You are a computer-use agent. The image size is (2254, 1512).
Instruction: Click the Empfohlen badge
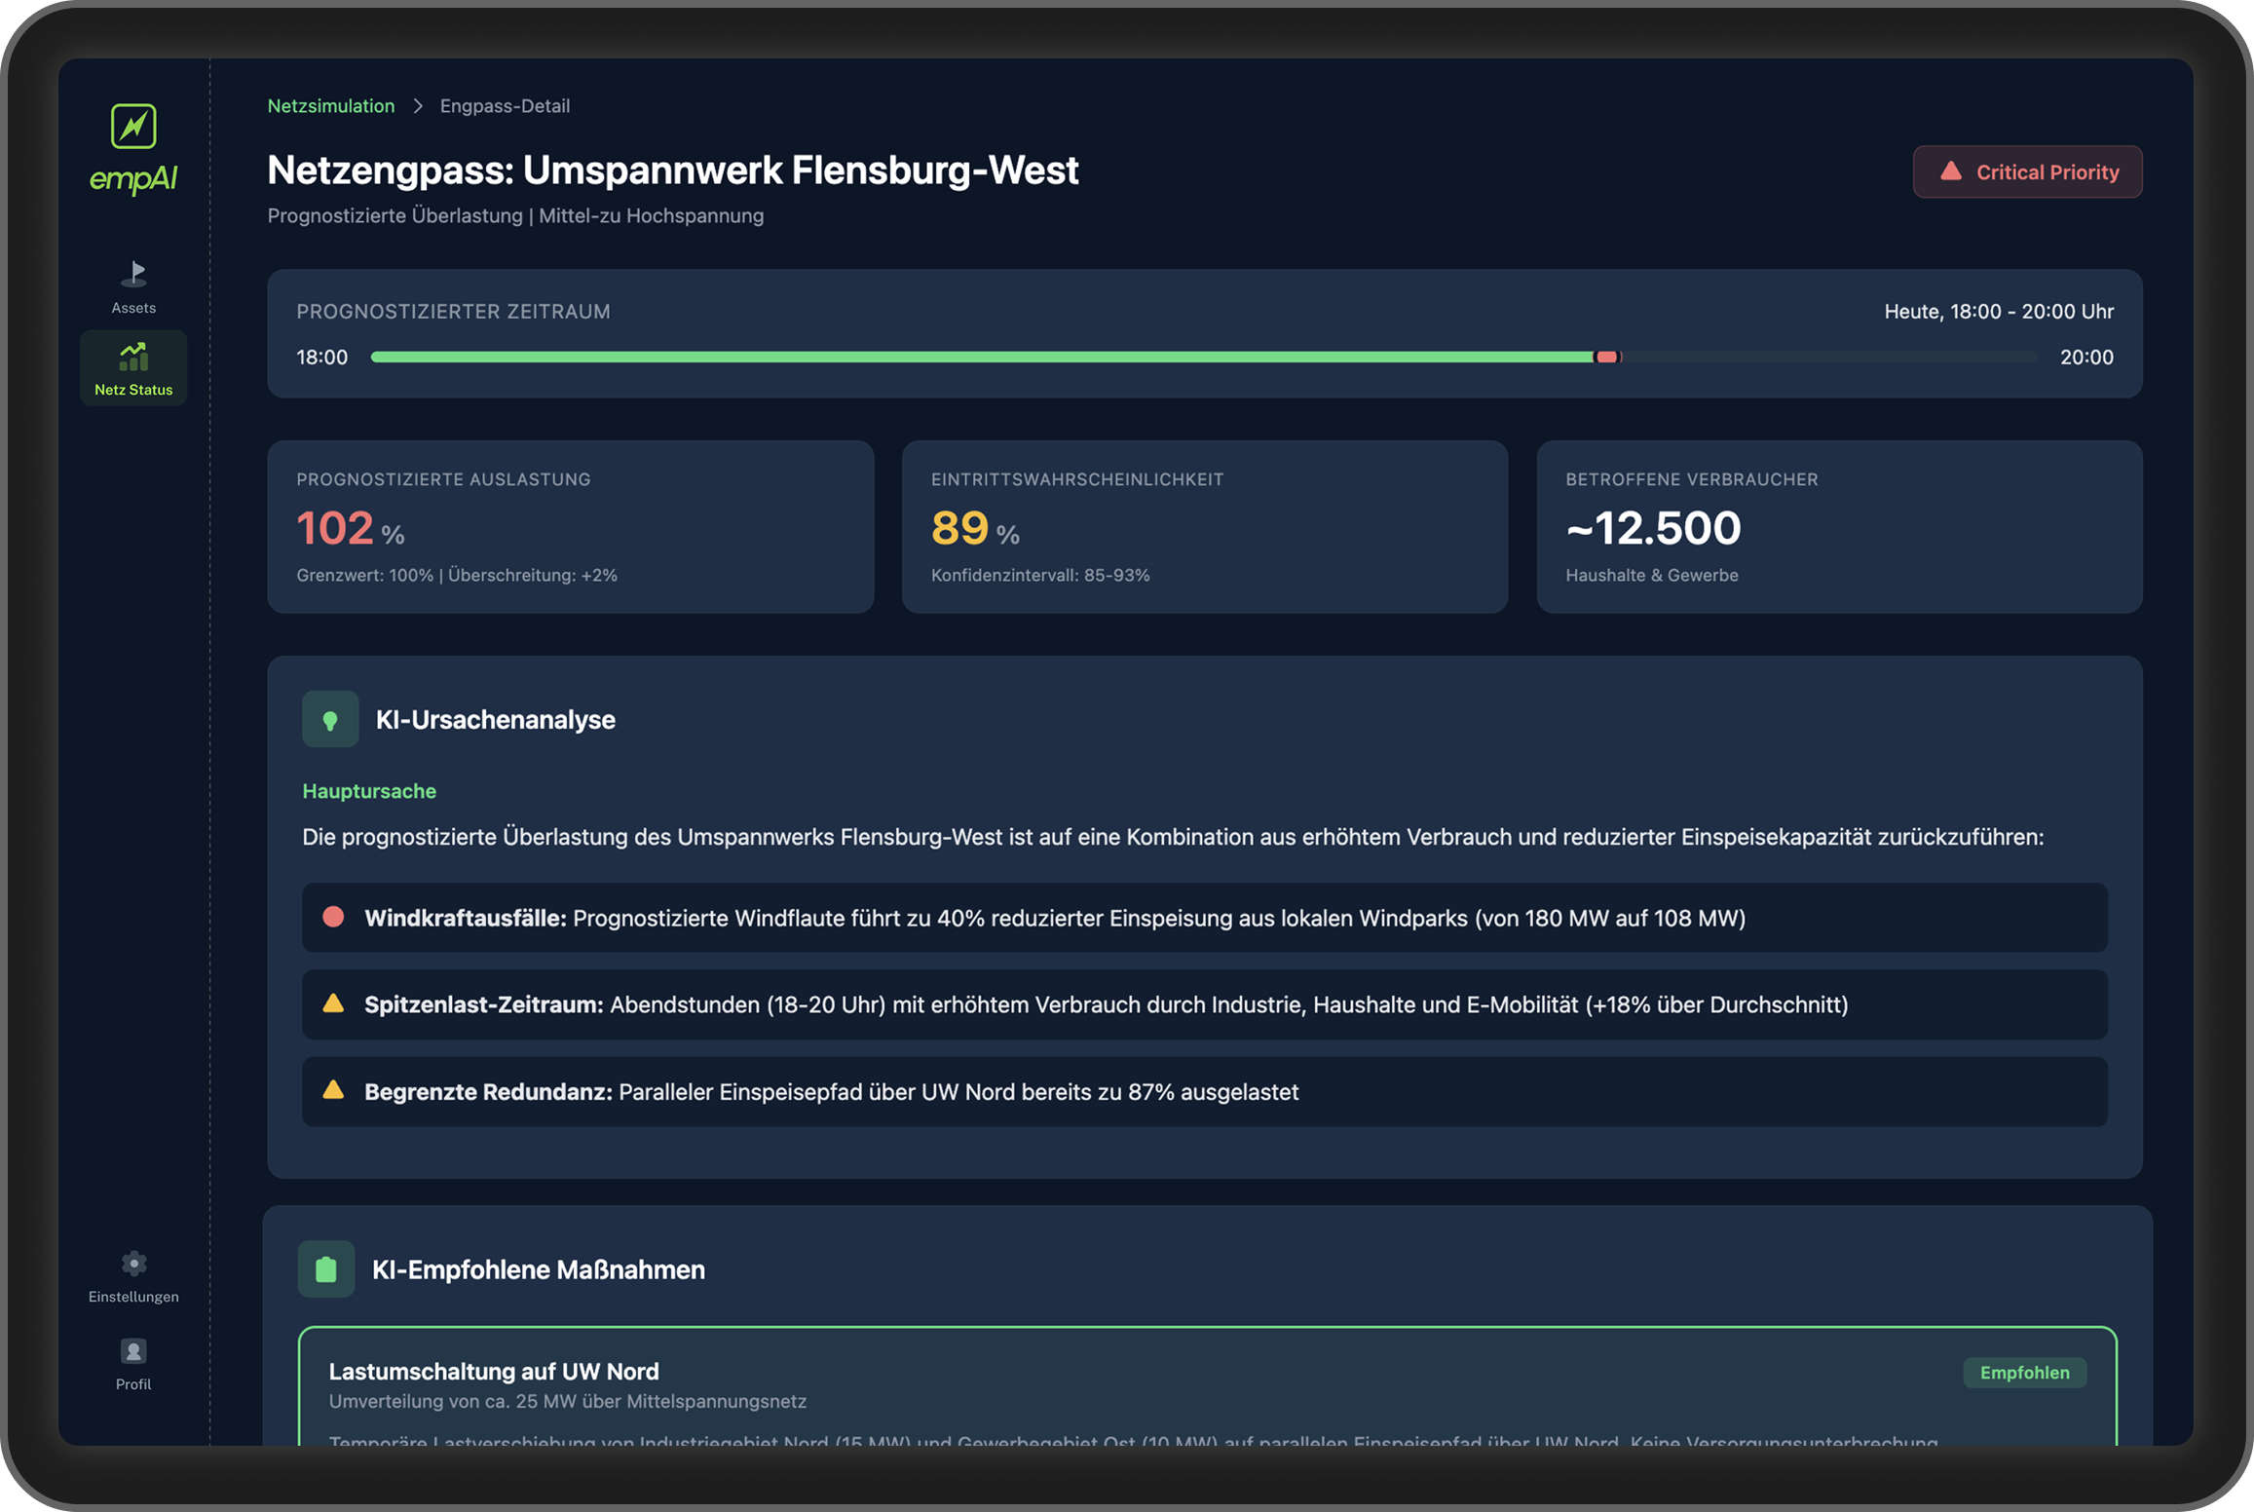(x=2024, y=1373)
